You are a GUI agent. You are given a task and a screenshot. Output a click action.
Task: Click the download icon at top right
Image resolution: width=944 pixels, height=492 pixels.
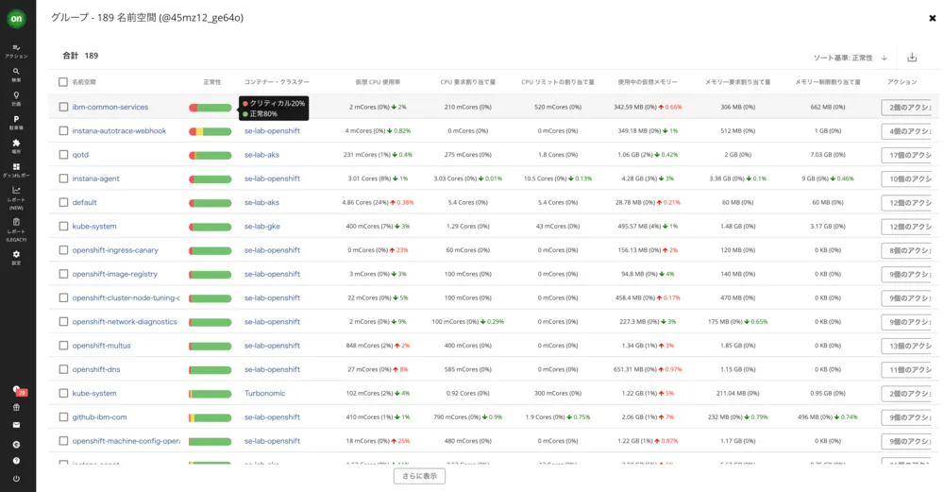point(912,58)
